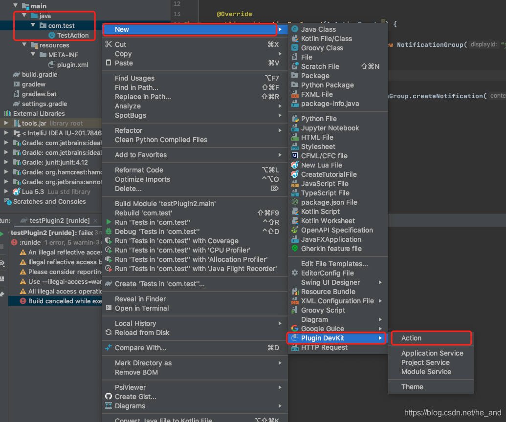Click the HTML File icon

[x=295, y=137]
